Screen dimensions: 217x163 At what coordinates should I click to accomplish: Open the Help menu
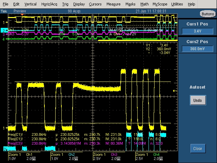[191, 4]
